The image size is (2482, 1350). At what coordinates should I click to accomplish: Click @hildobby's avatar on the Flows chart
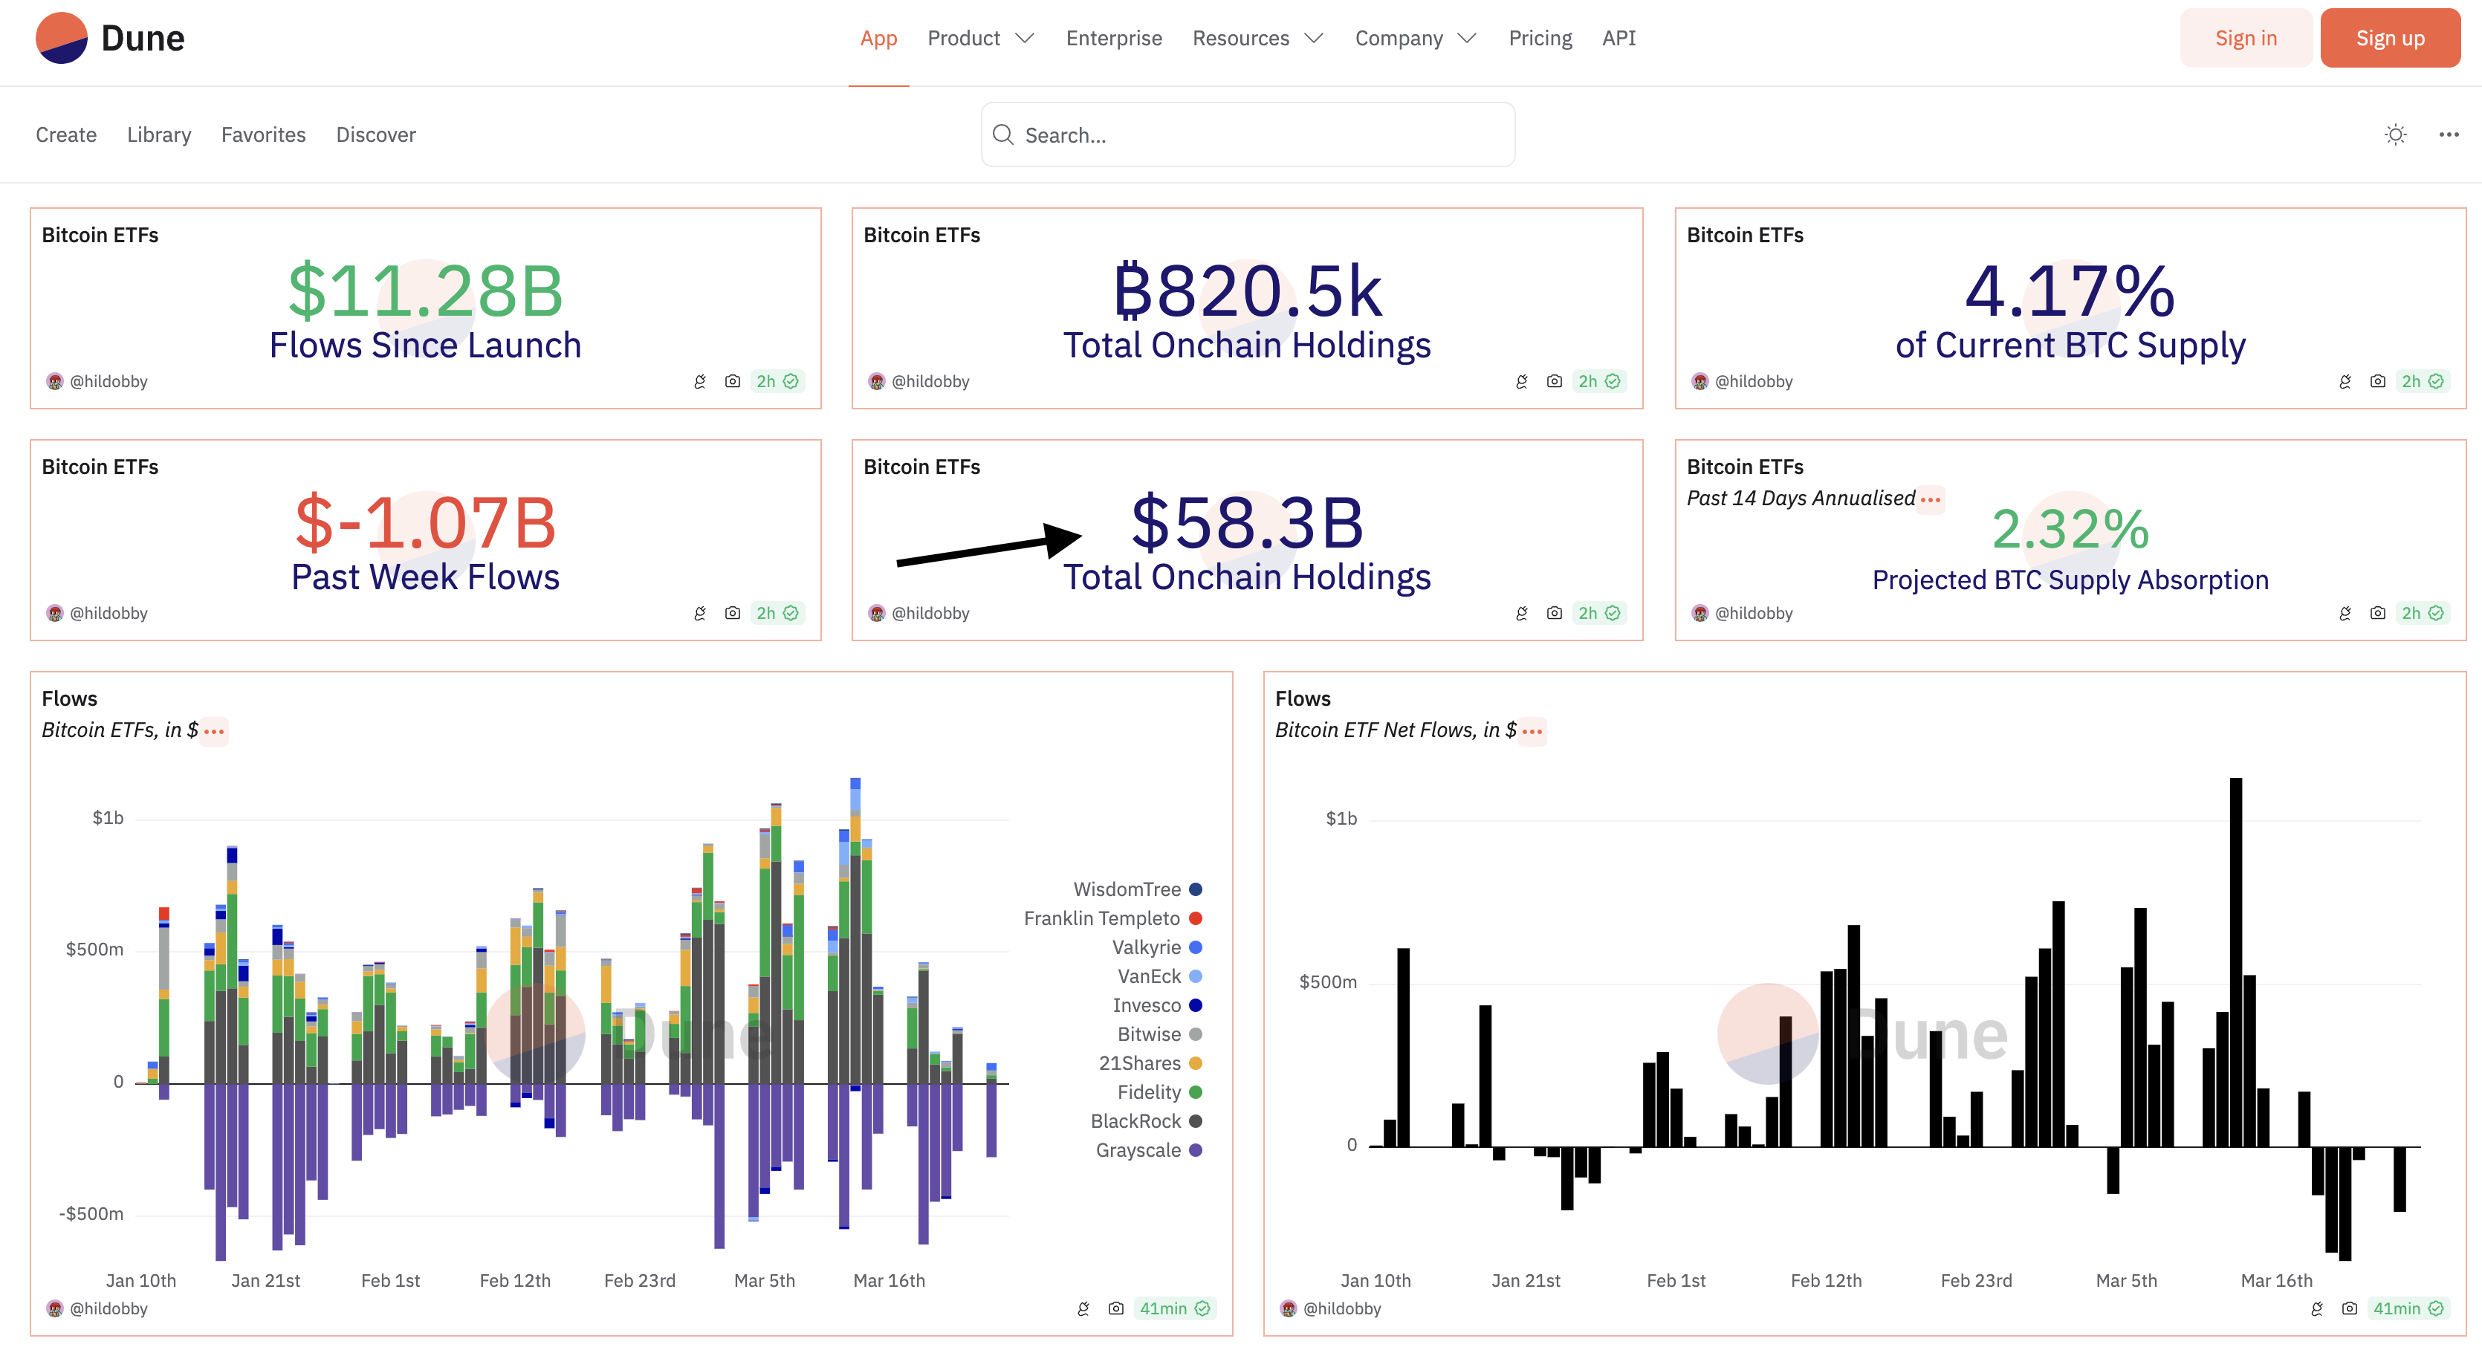click(x=55, y=1308)
